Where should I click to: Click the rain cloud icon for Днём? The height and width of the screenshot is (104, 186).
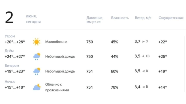[x=37, y=56]
